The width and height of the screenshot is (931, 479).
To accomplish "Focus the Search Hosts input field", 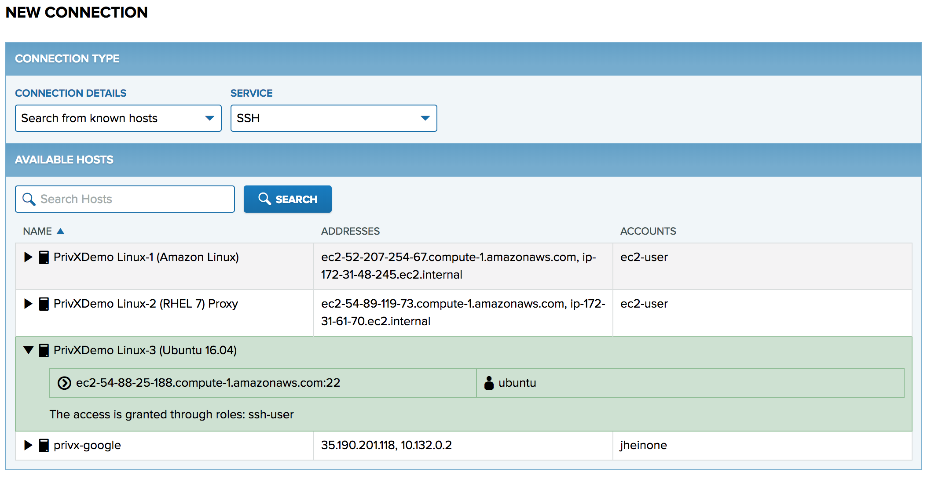I will pos(132,199).
